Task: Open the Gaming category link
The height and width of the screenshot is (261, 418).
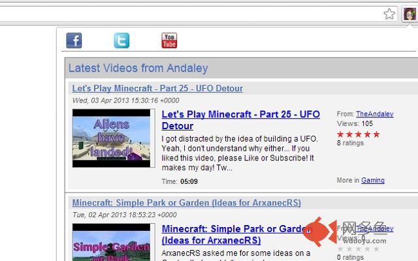Action: click(373, 180)
